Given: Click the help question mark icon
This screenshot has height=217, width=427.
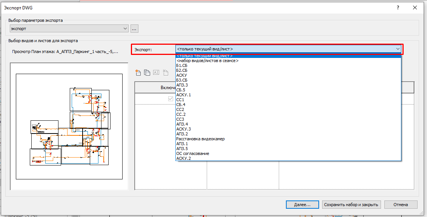Looking at the screenshot, I should click(x=398, y=8).
